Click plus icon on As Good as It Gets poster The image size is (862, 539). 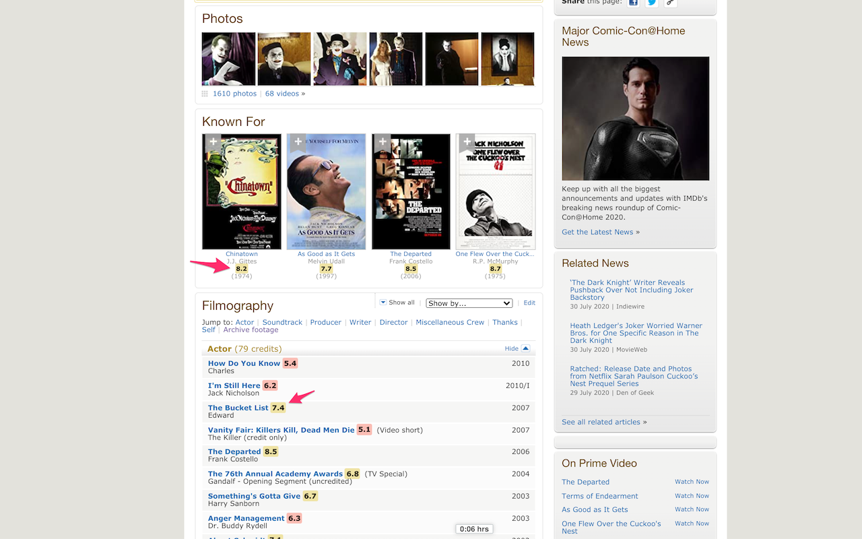click(298, 141)
